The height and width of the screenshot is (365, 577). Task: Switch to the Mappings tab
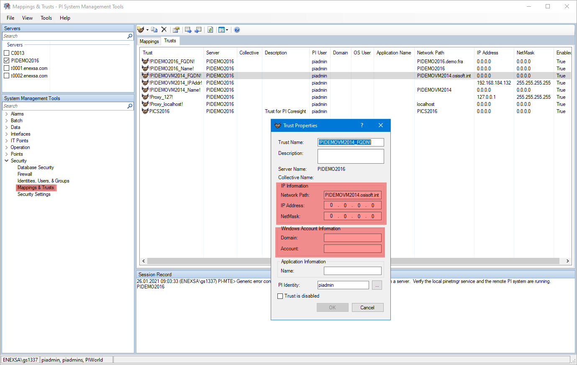tap(149, 41)
